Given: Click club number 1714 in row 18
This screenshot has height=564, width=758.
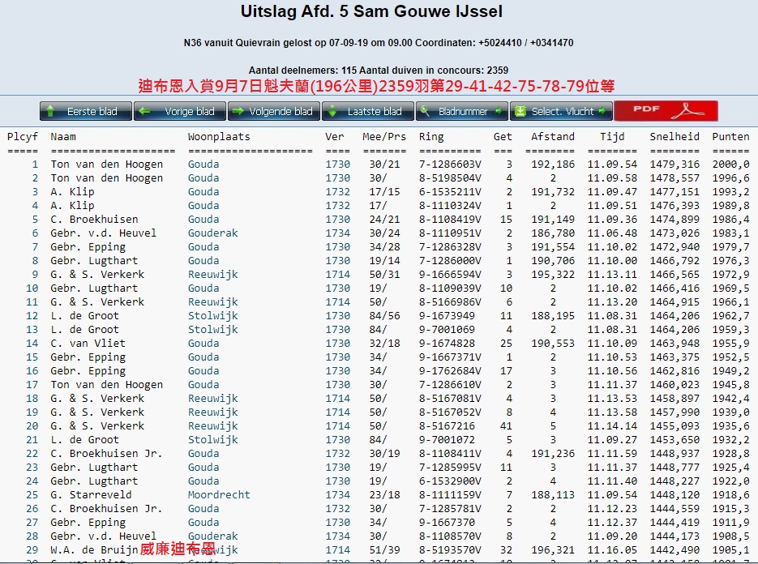Looking at the screenshot, I should [337, 399].
